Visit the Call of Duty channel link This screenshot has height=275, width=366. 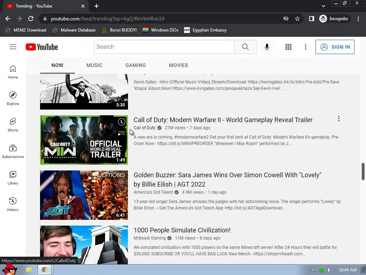(x=144, y=128)
